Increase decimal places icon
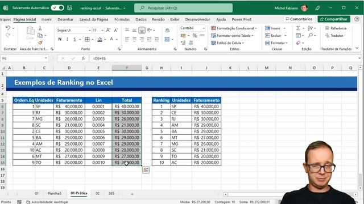 (x=183, y=43)
